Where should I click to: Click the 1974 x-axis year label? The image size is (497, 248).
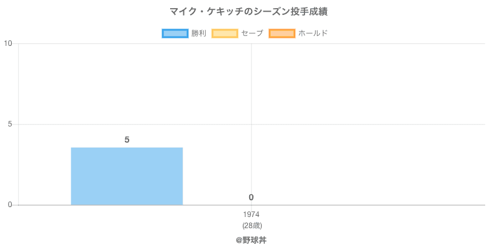click(251, 215)
